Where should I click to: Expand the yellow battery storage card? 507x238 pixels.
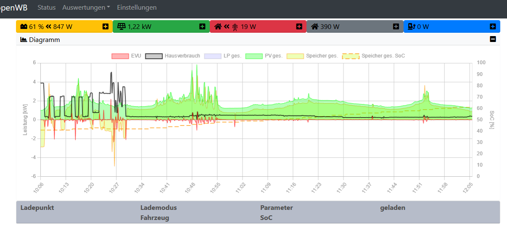pos(106,26)
